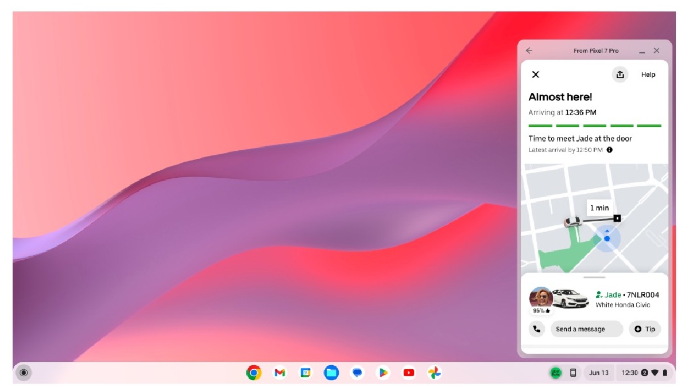Tap the Send a message field
Image resolution: width=689 pixels, height=387 pixels.
[x=586, y=329]
